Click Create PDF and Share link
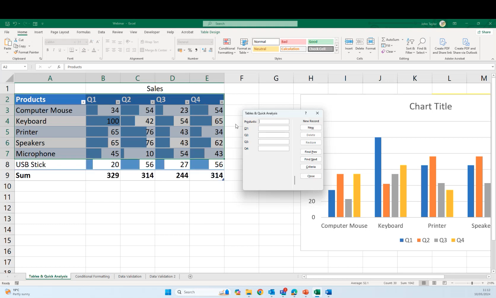This screenshot has width=496, height=298. [x=442, y=46]
